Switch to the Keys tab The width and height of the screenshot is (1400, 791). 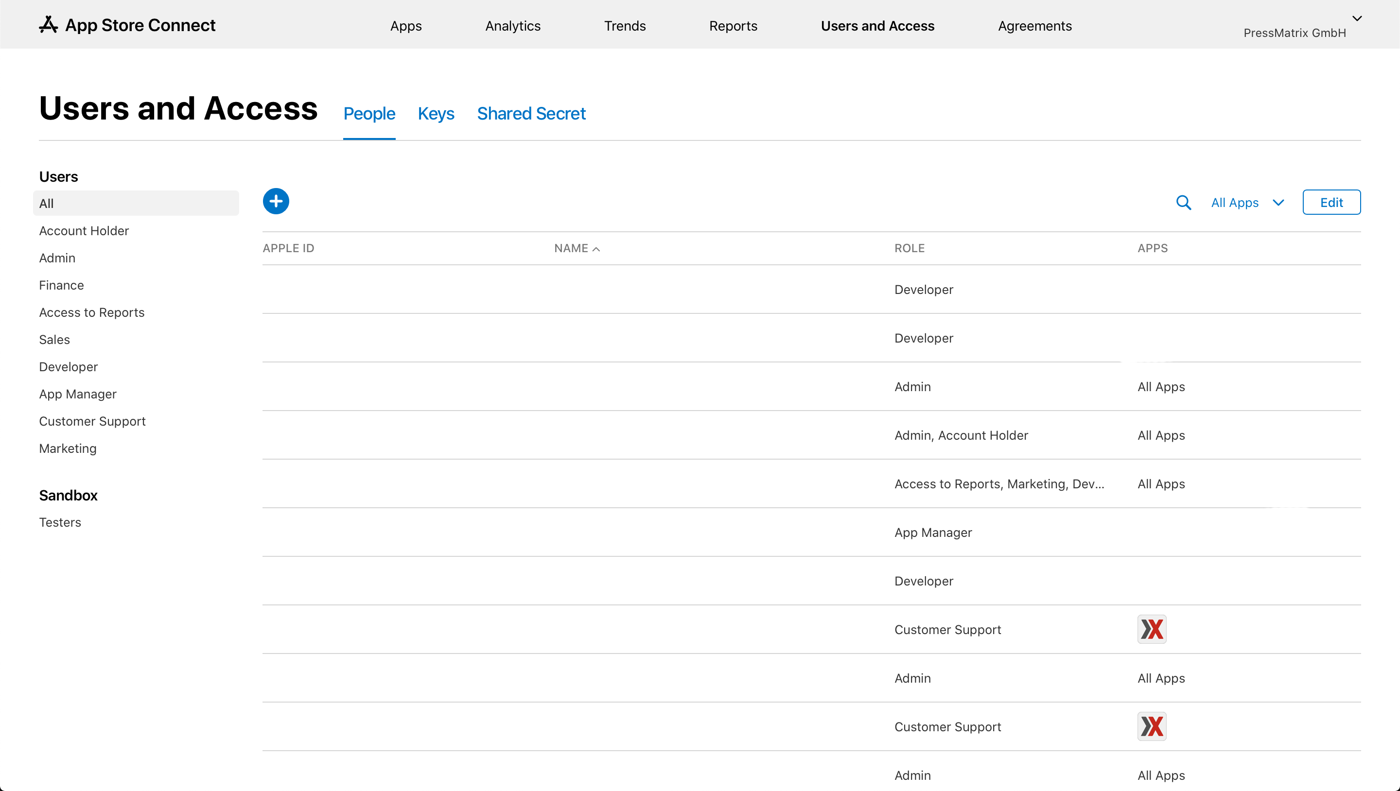tap(436, 114)
